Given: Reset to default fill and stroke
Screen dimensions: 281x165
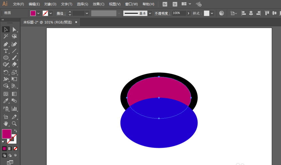Looking at the screenshot, I should [3, 142].
